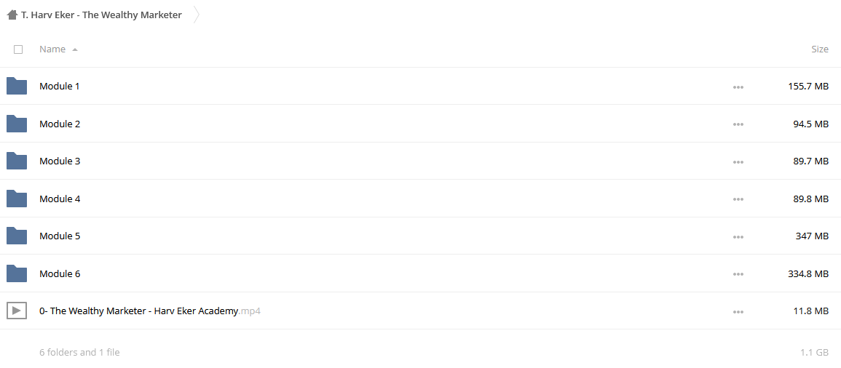Click the Module 5 folder icon
This screenshot has height=368, width=841.
pyautogui.click(x=17, y=236)
